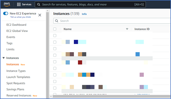Open Tags in sidebar
Viewport: 171px width, 99px height.
(9, 43)
